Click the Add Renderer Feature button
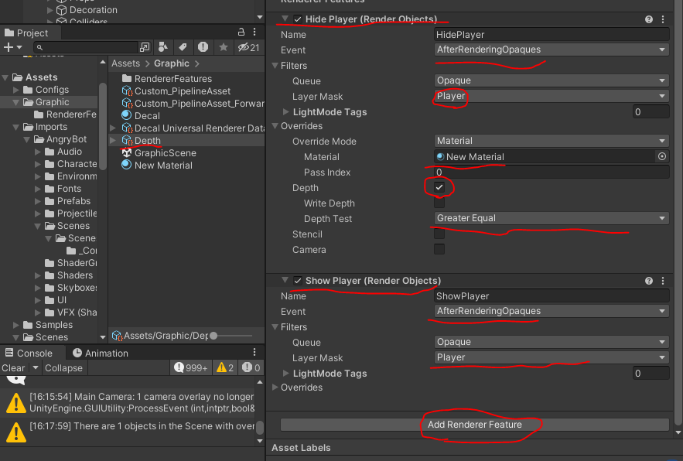The width and height of the screenshot is (683, 461). click(475, 425)
